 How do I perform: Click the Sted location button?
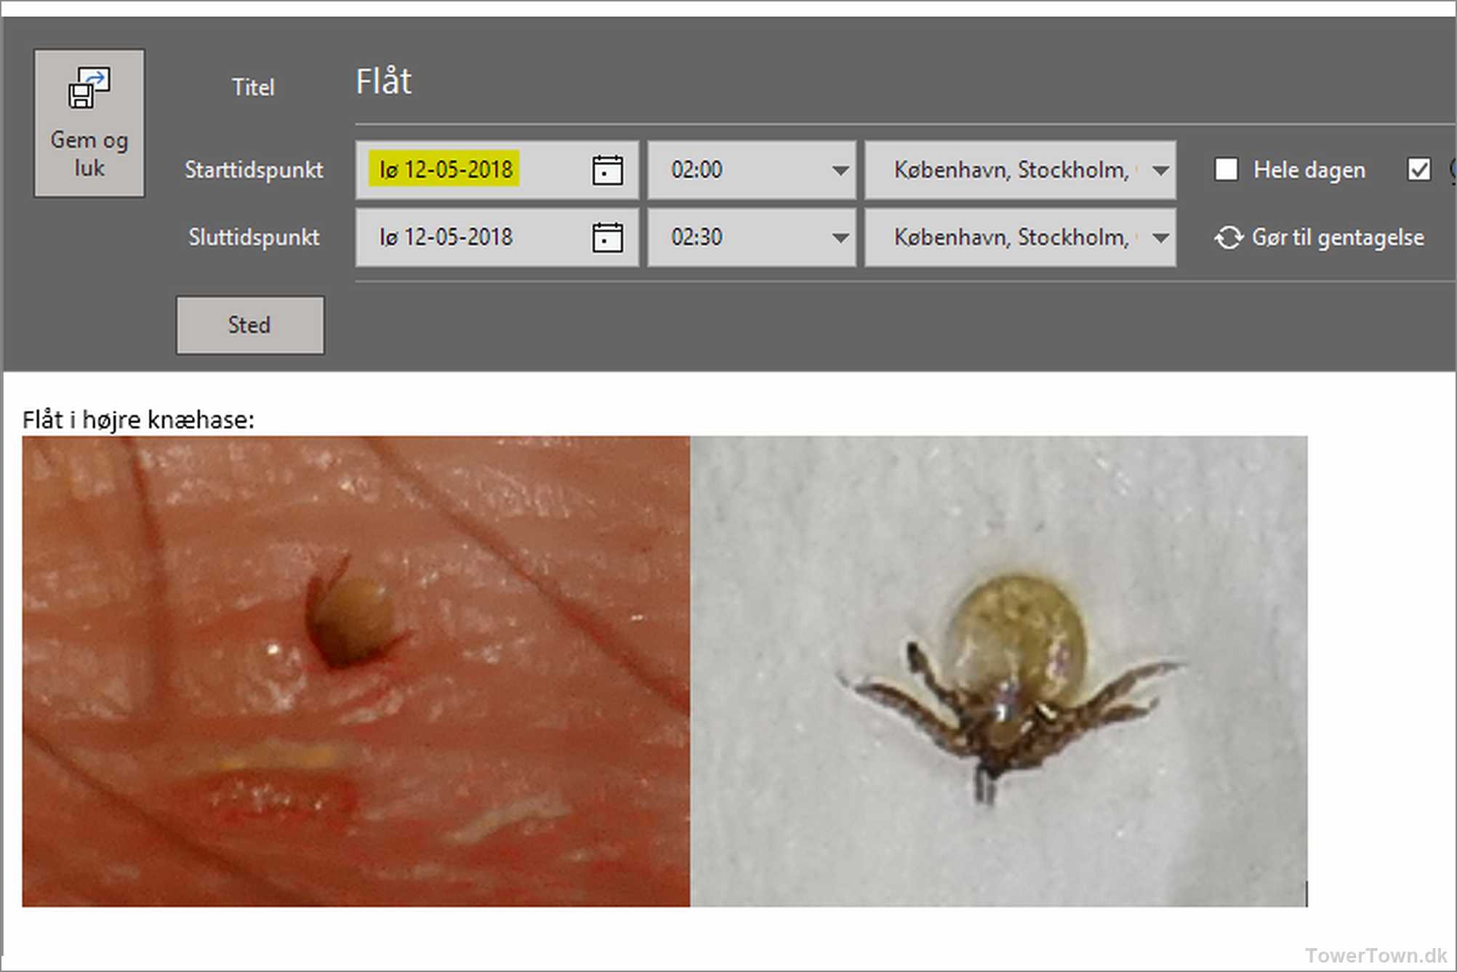249,325
